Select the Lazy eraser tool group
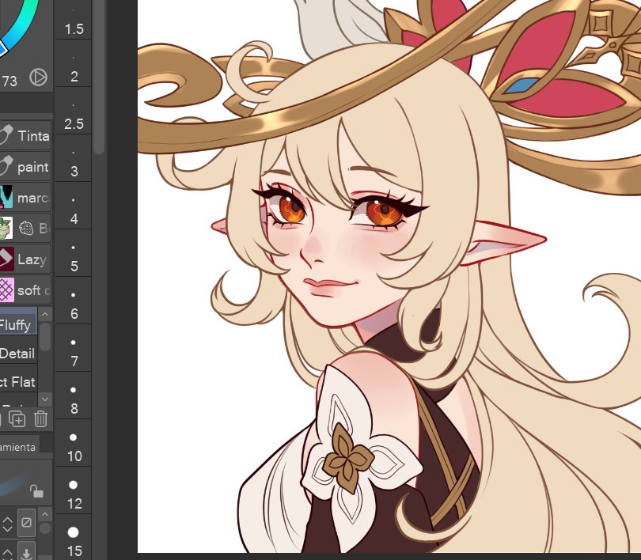 click(25, 259)
